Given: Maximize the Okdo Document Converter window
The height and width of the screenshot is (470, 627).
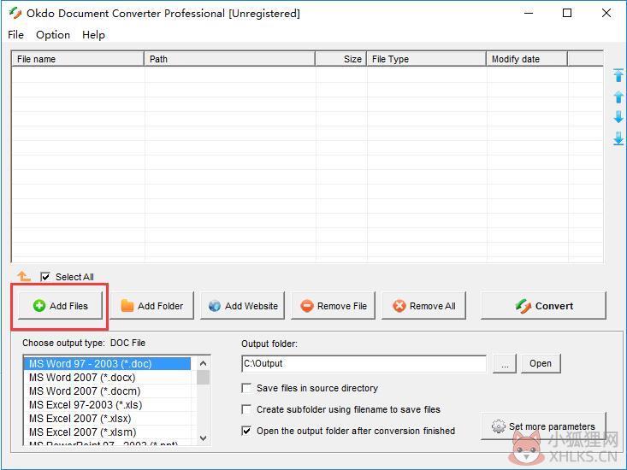Looking at the screenshot, I should (566, 13).
